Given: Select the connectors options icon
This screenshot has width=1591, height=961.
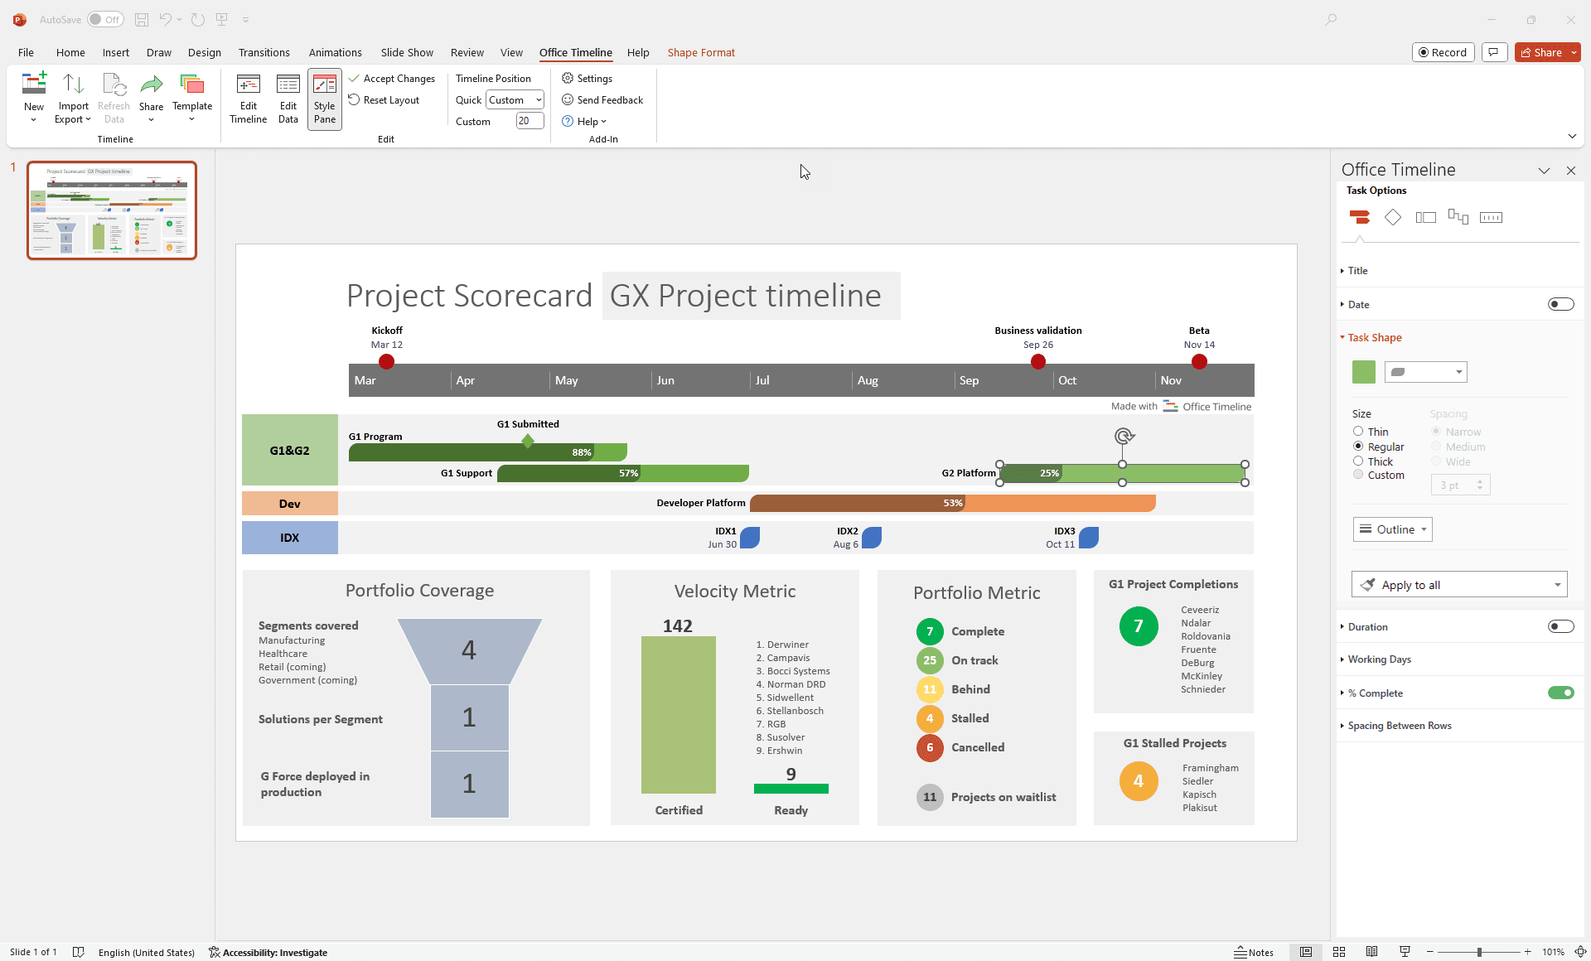Looking at the screenshot, I should point(1458,217).
